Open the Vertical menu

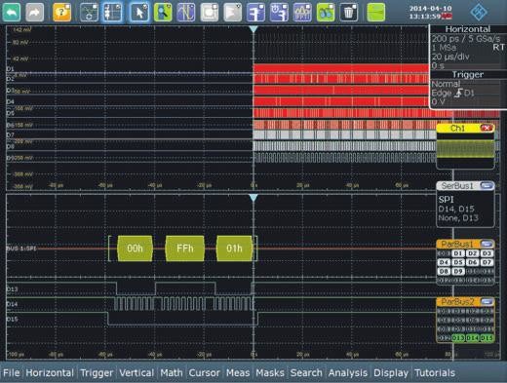[136, 372]
